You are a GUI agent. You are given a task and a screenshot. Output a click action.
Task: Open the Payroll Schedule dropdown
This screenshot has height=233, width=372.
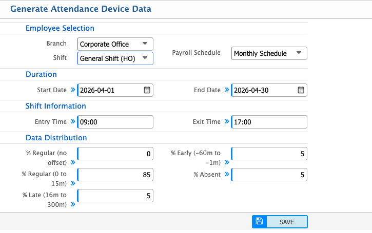point(269,53)
